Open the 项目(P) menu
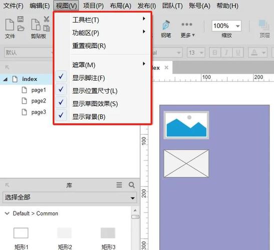The image size is (274, 250). 93,6
